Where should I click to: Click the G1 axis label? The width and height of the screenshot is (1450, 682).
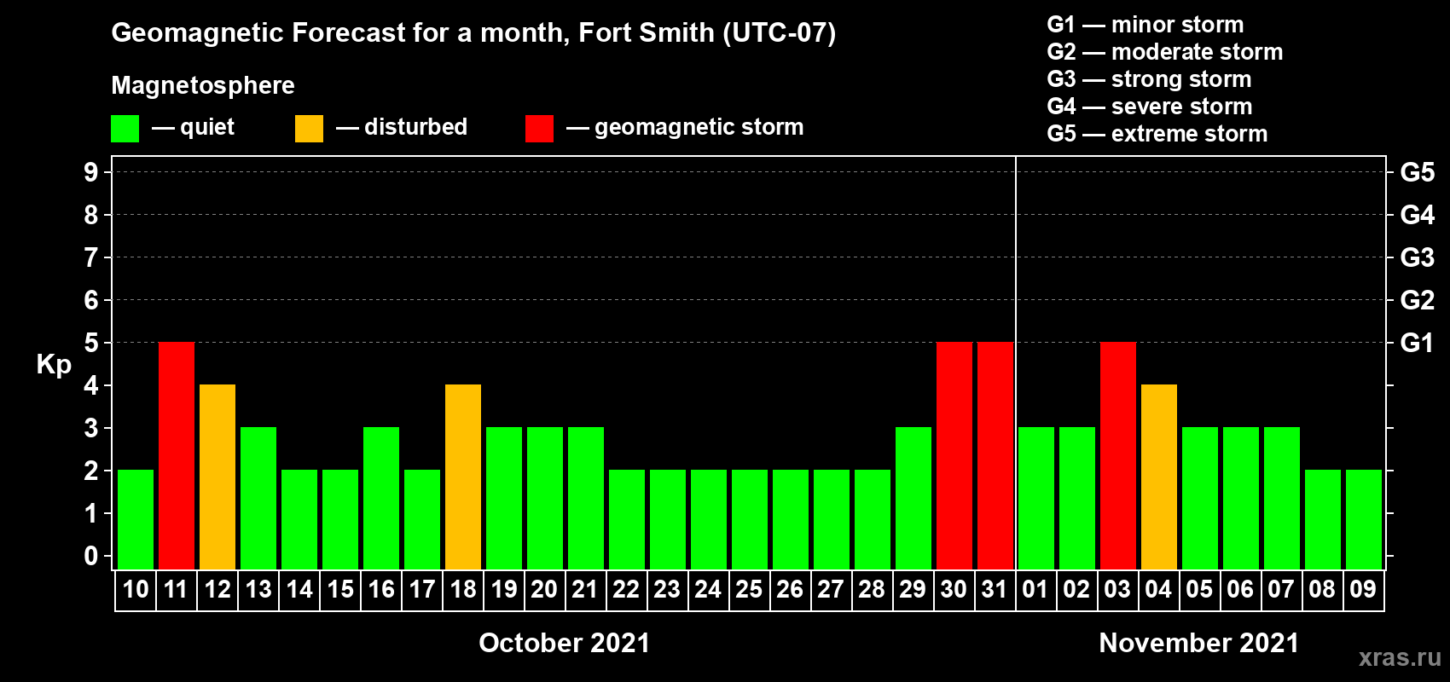pyautogui.click(x=1418, y=343)
